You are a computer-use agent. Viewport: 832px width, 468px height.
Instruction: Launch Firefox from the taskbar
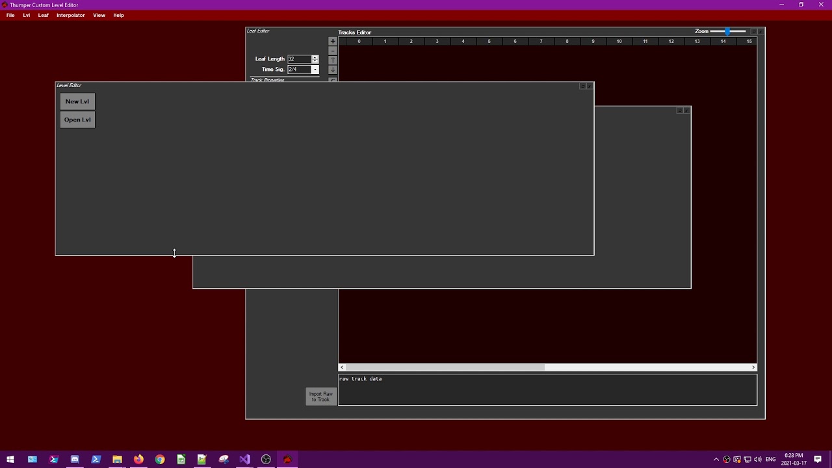(x=138, y=460)
